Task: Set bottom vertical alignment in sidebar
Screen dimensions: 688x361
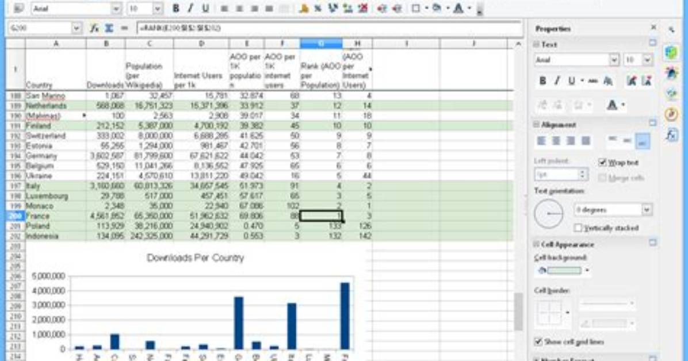Action: click(643, 141)
